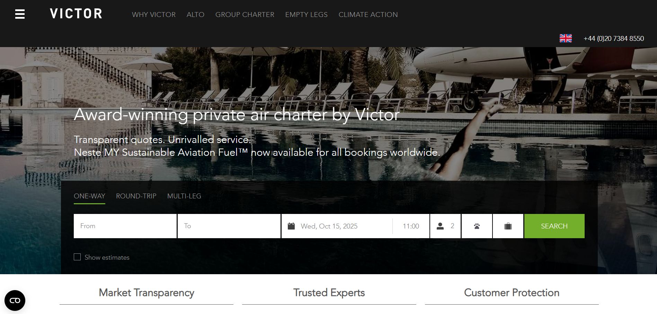Click the luggage suitcase icon
The height and width of the screenshot is (314, 657).
coord(508,226)
